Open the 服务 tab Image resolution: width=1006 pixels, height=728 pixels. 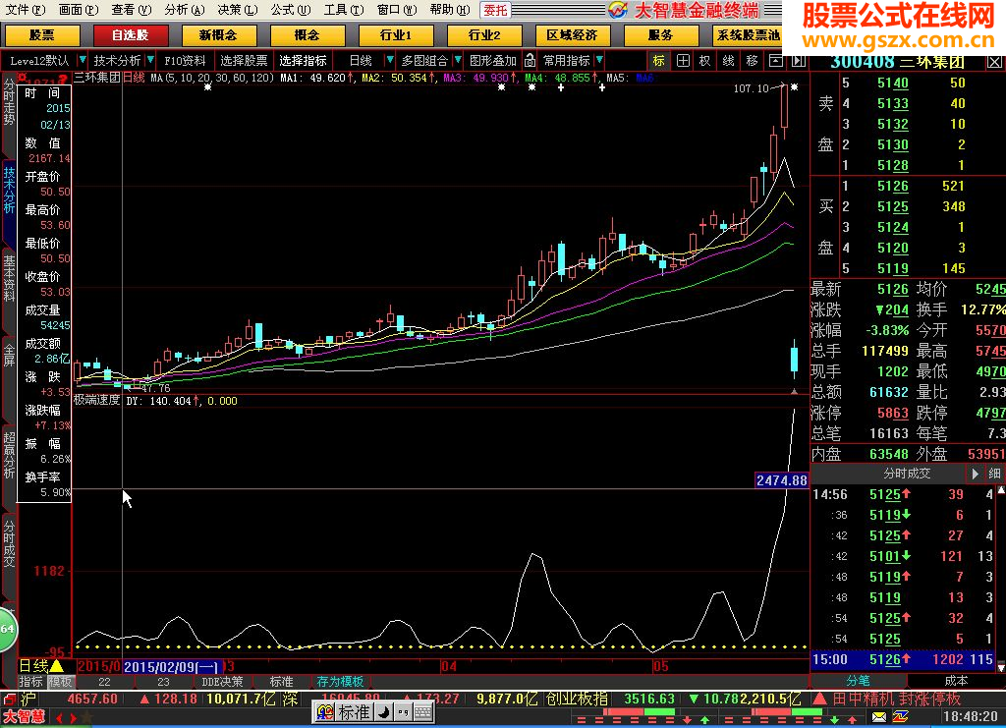[660, 34]
